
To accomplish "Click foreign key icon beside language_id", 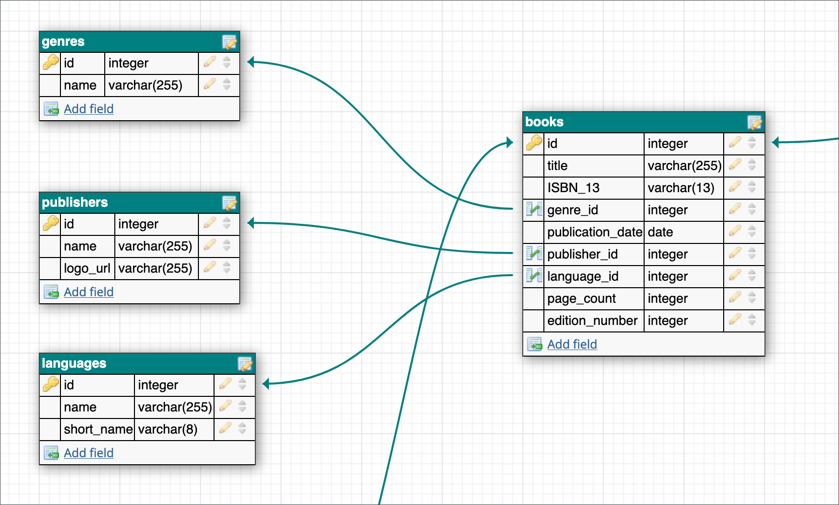I will [x=534, y=275].
